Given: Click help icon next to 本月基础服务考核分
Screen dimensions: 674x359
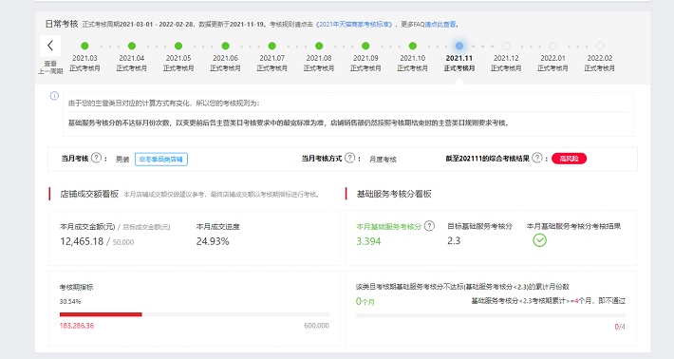Looking at the screenshot, I should (x=429, y=226).
